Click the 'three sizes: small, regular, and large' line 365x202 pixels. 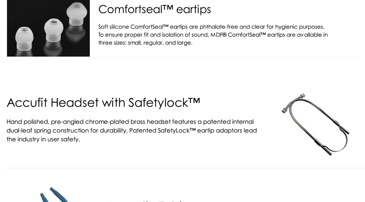coord(145,43)
